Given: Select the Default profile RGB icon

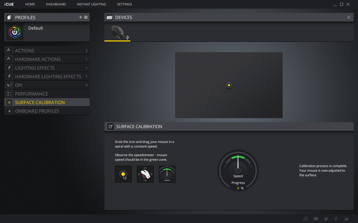Looking at the screenshot, I should coord(15,32).
